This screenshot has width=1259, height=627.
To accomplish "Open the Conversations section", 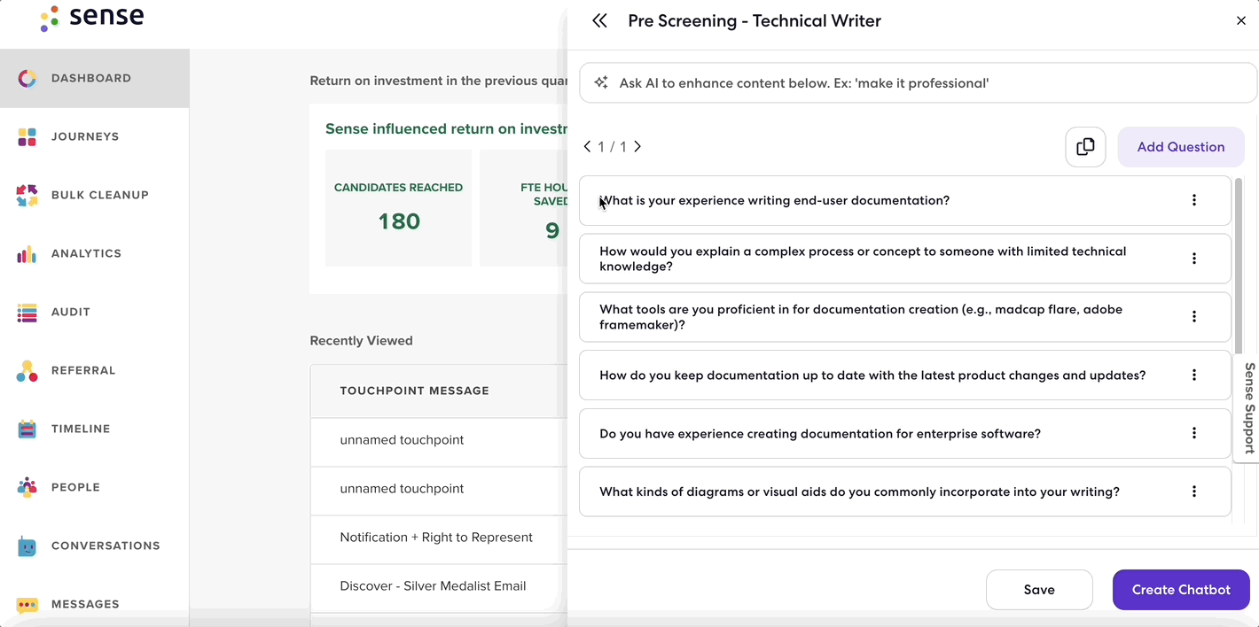I will pyautogui.click(x=106, y=546).
